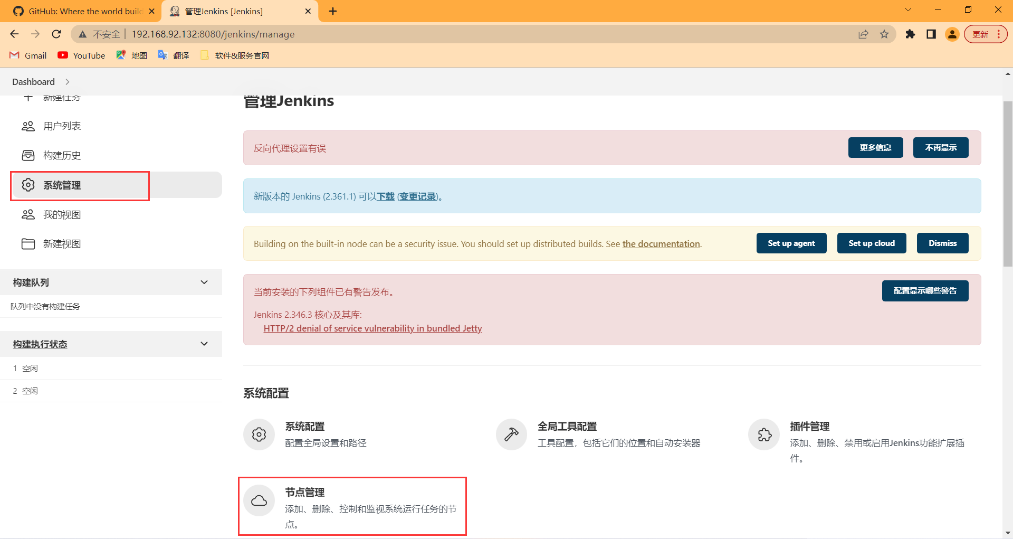Open the extensions puzzle icon
1013x539 pixels.
(910, 34)
